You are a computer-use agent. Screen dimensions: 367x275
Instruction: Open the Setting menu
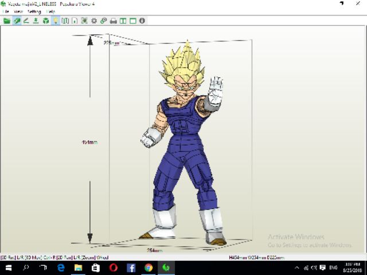[34, 11]
